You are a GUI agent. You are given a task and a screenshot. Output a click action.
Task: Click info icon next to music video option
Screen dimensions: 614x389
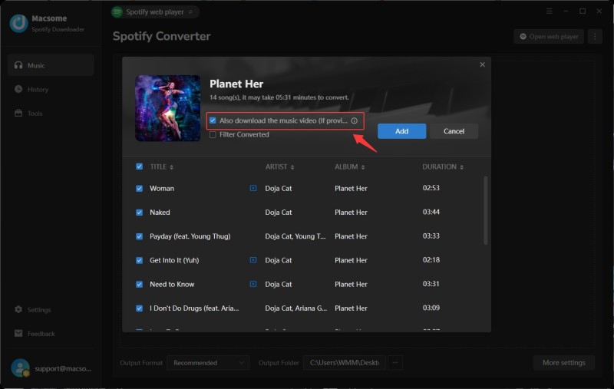pos(355,120)
